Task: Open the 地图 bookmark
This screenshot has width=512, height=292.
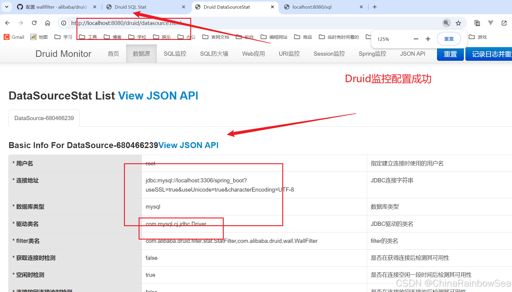Action: pyautogui.click(x=39, y=37)
